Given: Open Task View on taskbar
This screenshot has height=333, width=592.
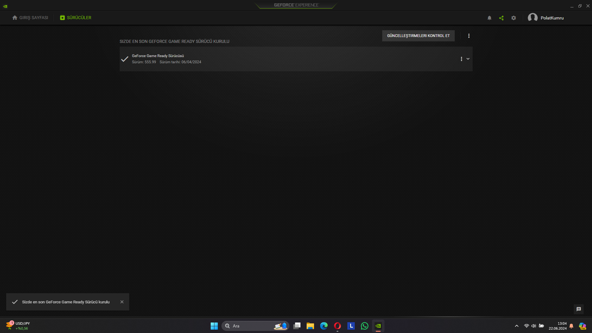Looking at the screenshot, I should [x=297, y=326].
